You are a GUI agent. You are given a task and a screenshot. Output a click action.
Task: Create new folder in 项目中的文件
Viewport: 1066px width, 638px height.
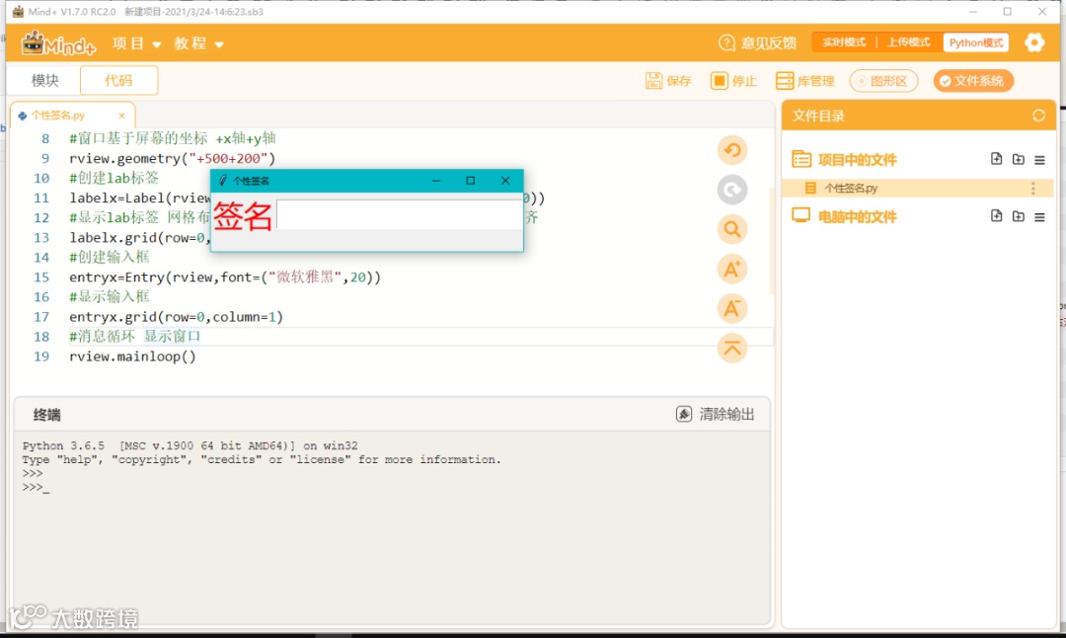(1018, 159)
